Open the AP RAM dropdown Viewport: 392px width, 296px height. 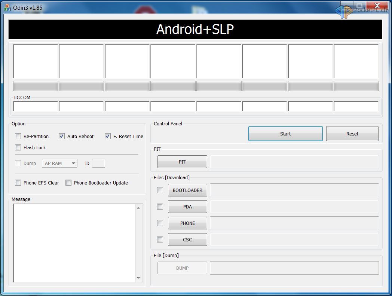(x=59, y=163)
